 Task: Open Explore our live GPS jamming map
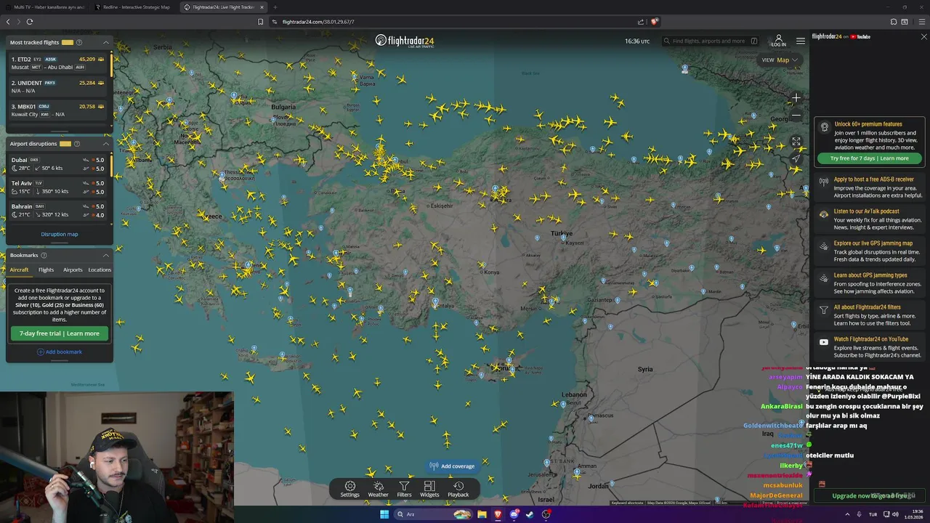870,251
